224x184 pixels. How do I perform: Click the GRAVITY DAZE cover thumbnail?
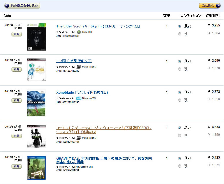36,168
